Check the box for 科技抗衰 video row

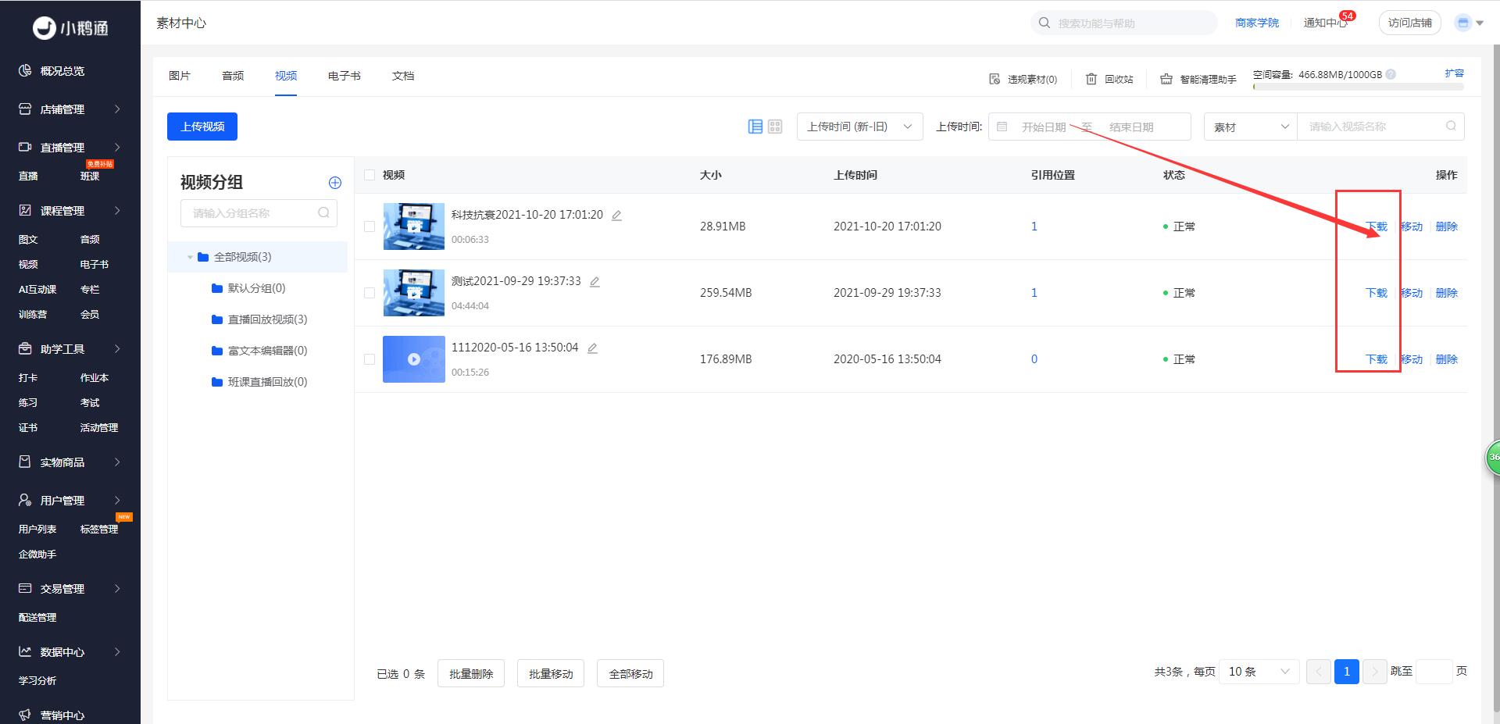click(x=370, y=226)
